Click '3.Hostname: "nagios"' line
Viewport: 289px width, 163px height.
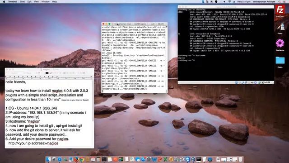(x=23, y=121)
